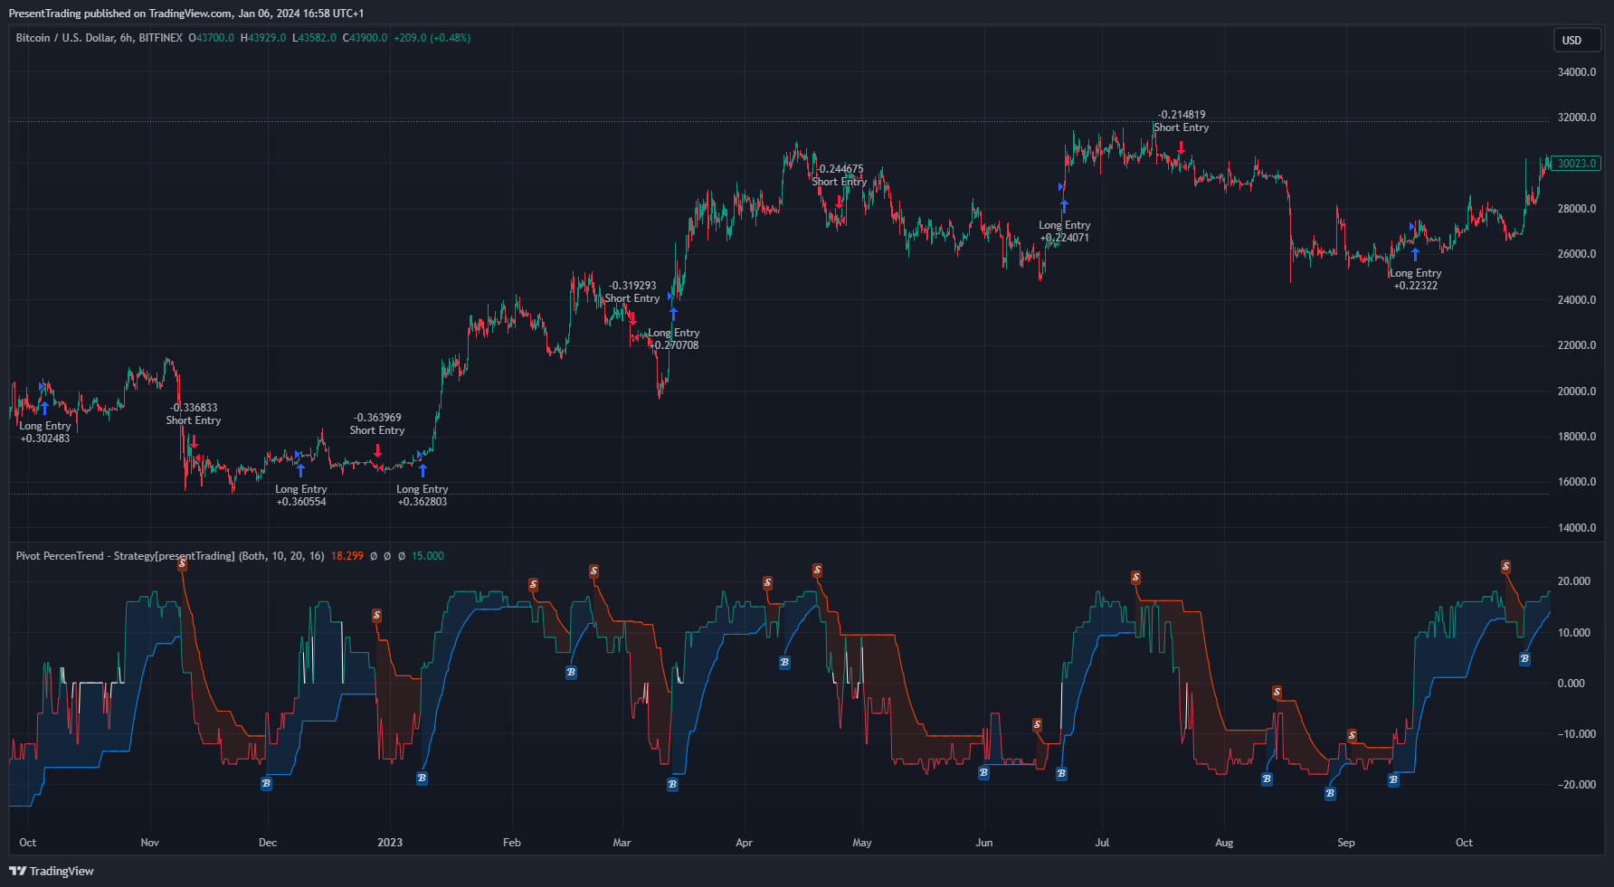
Task: Click the B buy marker in mid-April
Action: pos(784,663)
